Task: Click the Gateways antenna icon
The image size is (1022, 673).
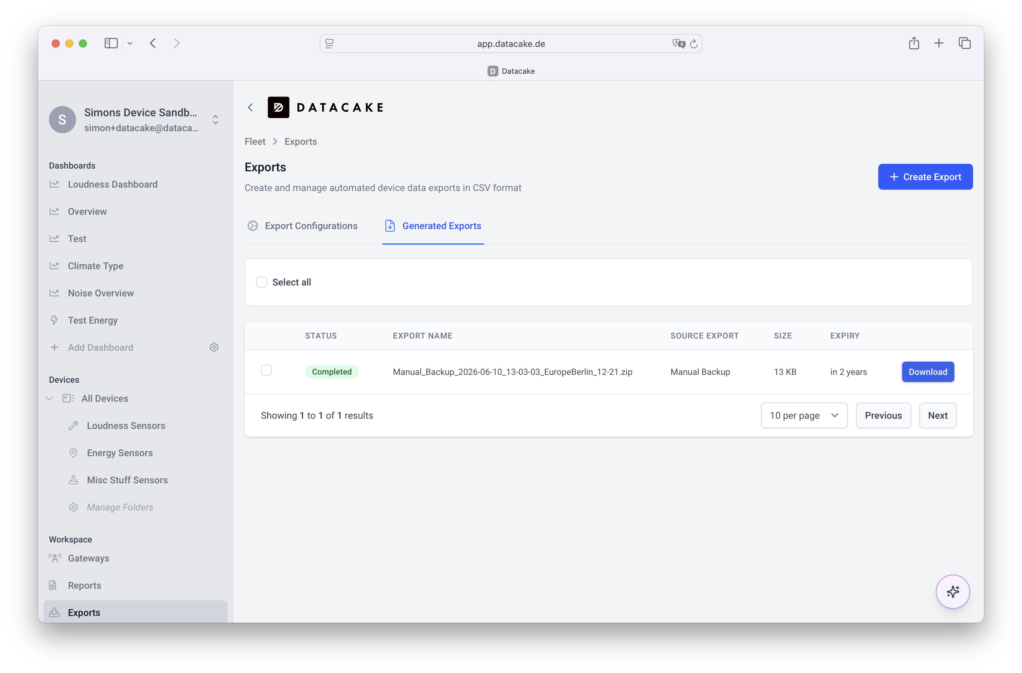Action: [x=55, y=558]
